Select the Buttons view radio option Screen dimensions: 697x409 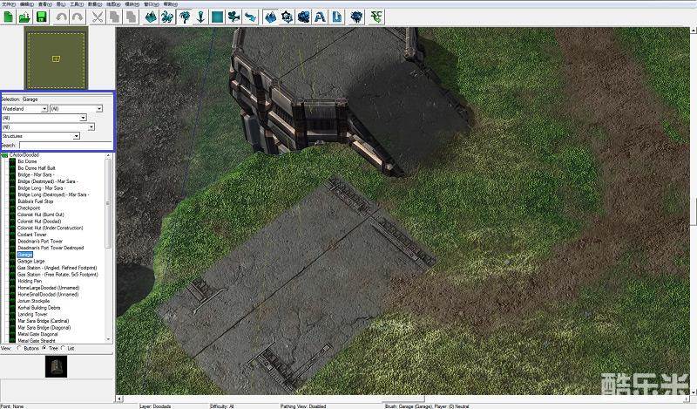[19, 347]
